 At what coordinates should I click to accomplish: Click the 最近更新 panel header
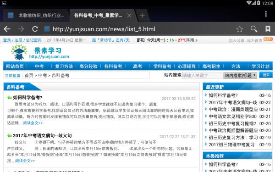237,87
